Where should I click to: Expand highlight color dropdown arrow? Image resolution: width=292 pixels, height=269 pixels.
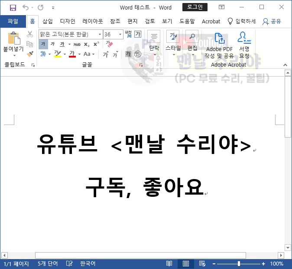click(x=65, y=54)
